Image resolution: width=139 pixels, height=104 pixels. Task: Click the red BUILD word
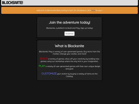pos(44,59)
